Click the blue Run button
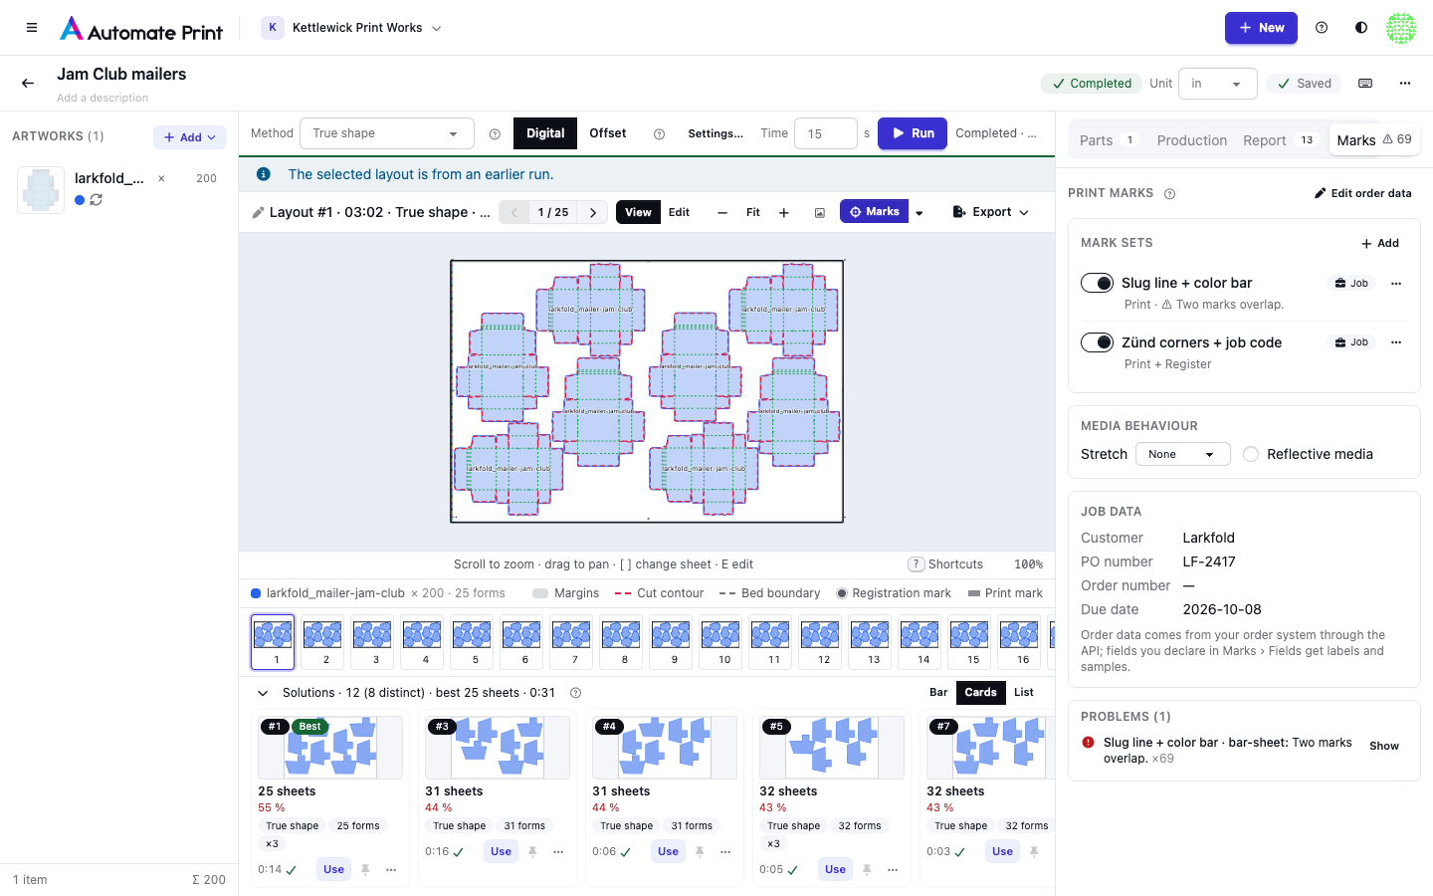Screen dimensions: 1433x896 point(913,133)
